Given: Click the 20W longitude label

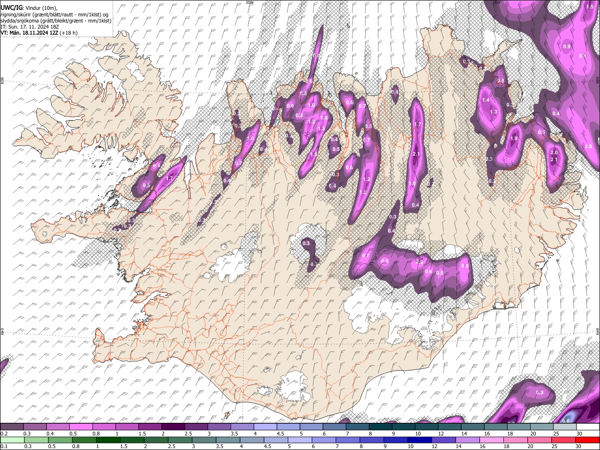Looking at the screenshot, I should click(x=249, y=2).
